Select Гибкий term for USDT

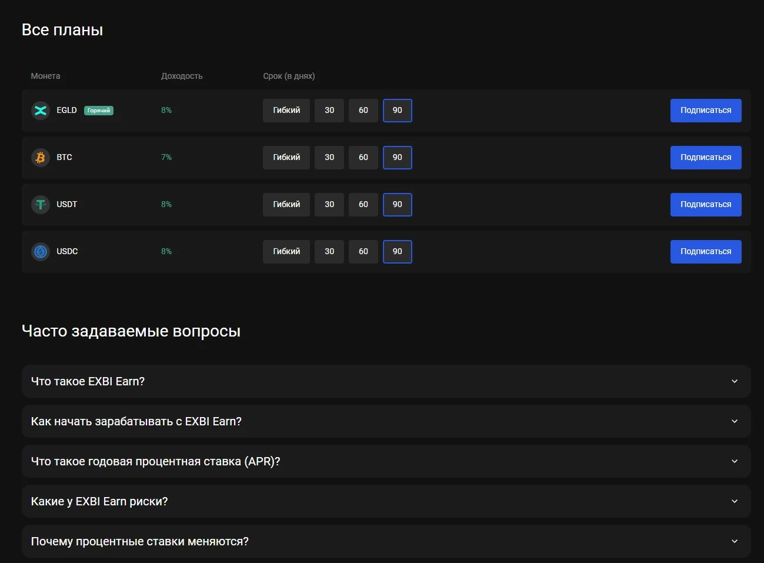(286, 205)
